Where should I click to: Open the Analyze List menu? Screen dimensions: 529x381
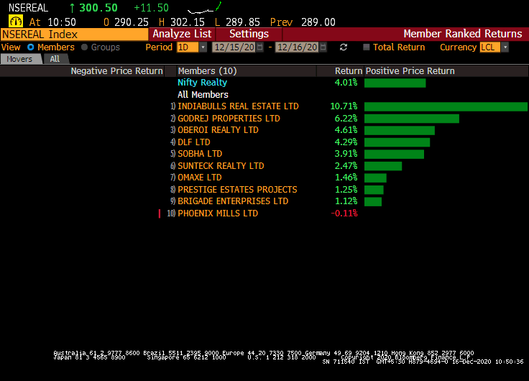click(x=182, y=34)
